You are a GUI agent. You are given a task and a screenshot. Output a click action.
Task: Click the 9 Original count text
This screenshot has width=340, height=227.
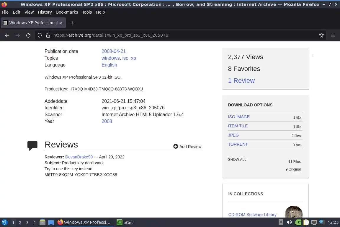point(293,169)
